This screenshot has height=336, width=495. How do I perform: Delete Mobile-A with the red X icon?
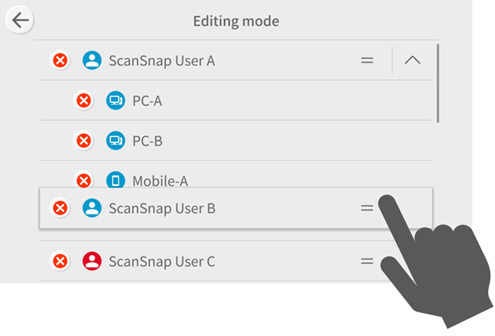[84, 180]
